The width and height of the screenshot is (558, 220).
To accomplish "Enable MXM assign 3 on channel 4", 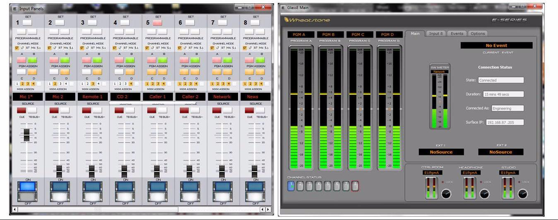I will [x=125, y=84].
